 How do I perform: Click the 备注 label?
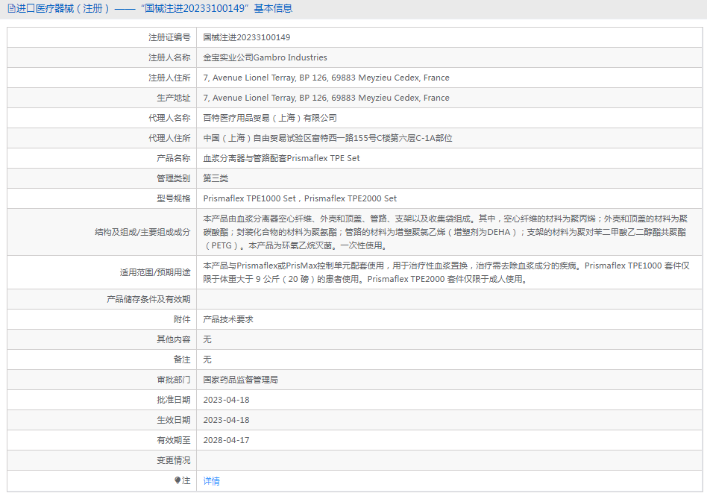click(x=182, y=360)
